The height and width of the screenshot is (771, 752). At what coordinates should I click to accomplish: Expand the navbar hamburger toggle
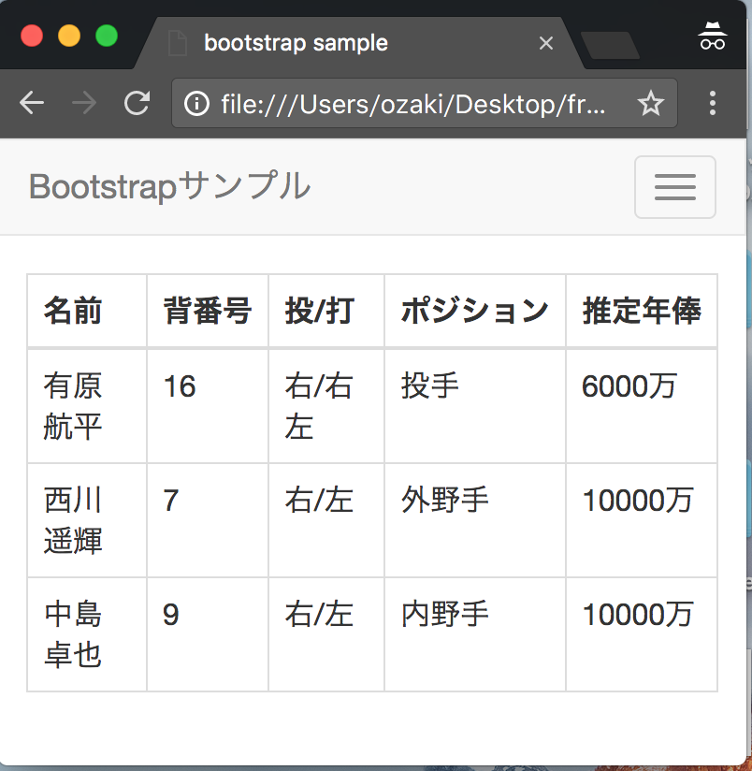point(674,187)
